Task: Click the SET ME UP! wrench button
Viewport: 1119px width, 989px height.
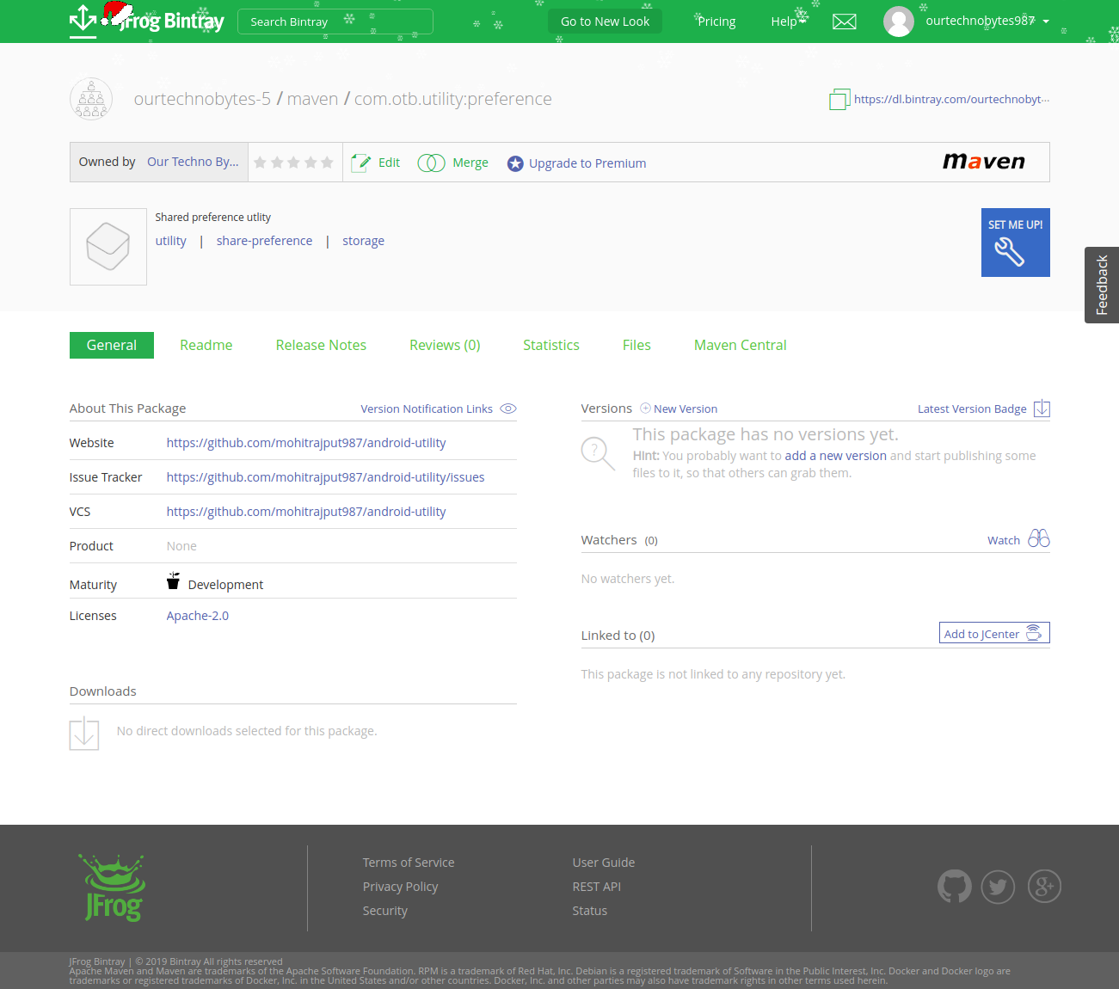Action: (x=1016, y=243)
